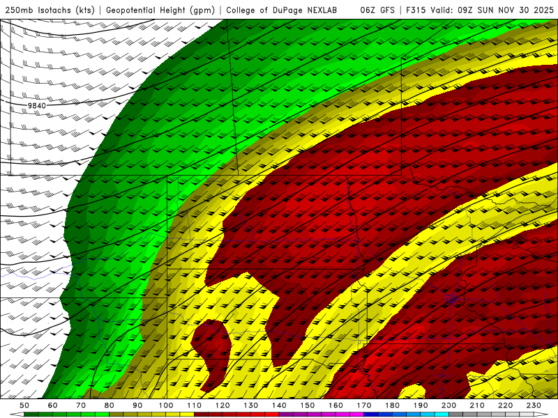This screenshot has width=558, height=418.
Task: Click the left arrow end of the color bar
Action: [16, 415]
